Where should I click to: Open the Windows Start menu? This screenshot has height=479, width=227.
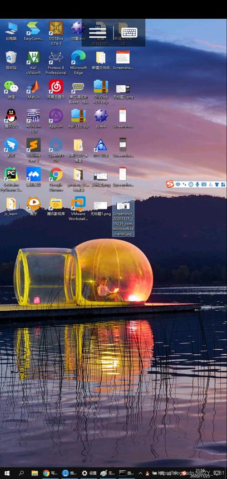7,473
